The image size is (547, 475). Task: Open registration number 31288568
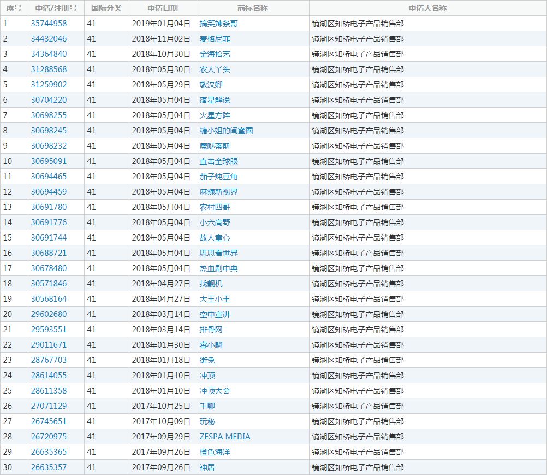(49, 69)
